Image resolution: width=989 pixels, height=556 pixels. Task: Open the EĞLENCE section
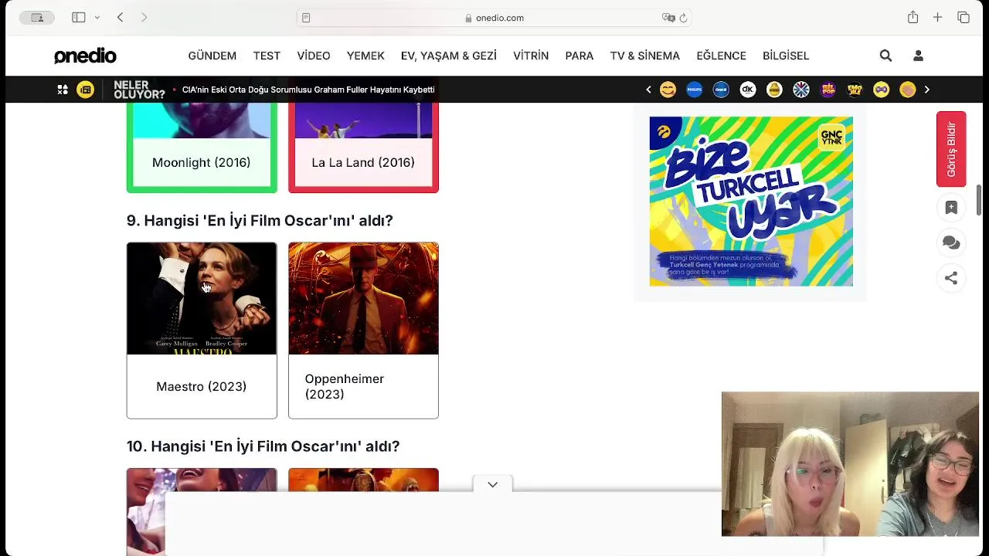(722, 56)
